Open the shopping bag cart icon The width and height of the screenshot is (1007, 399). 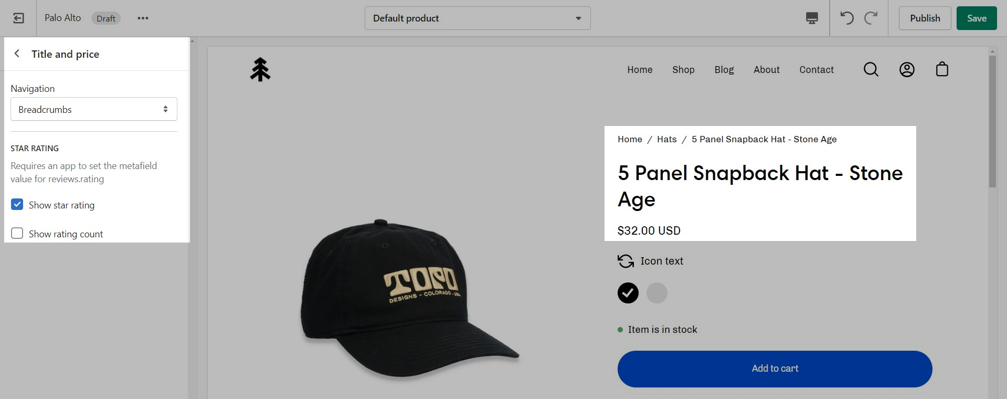[x=942, y=69]
